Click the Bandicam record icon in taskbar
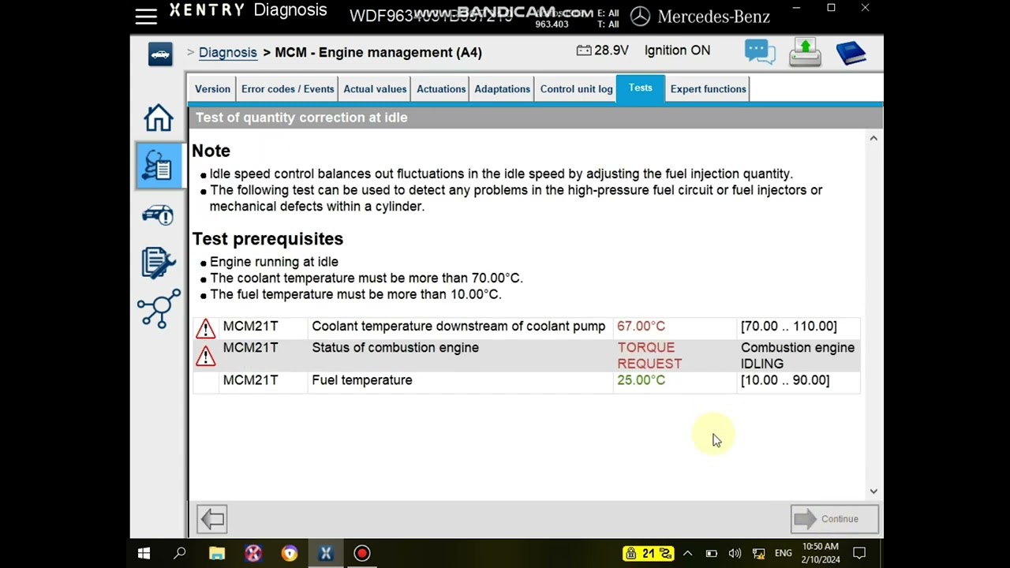The height and width of the screenshot is (568, 1010). tap(362, 554)
